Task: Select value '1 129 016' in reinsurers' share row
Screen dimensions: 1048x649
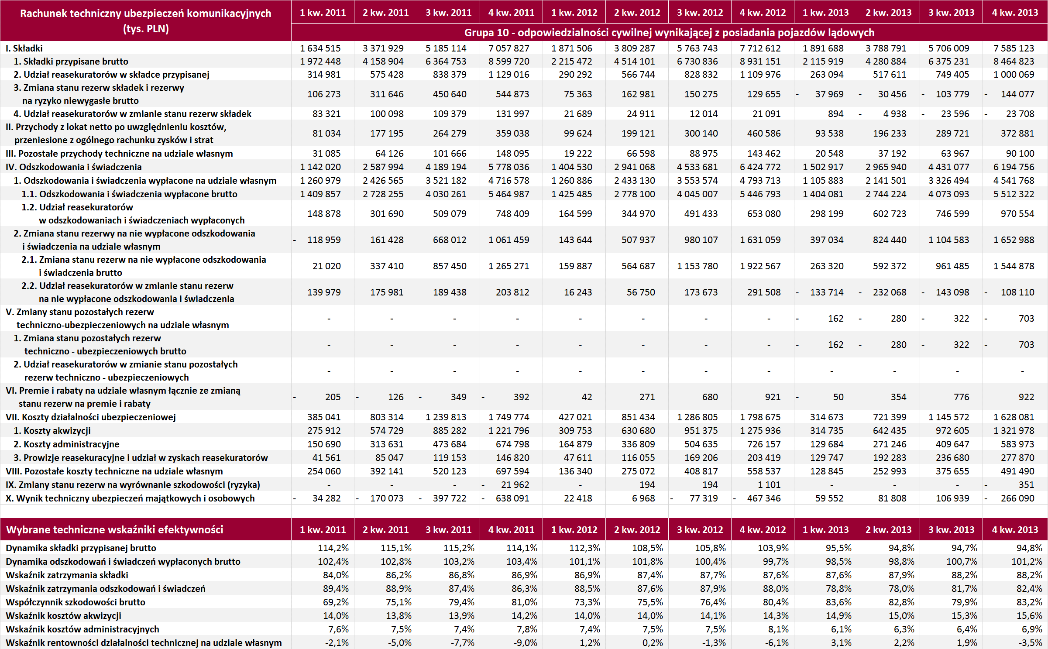Action: 509,75
